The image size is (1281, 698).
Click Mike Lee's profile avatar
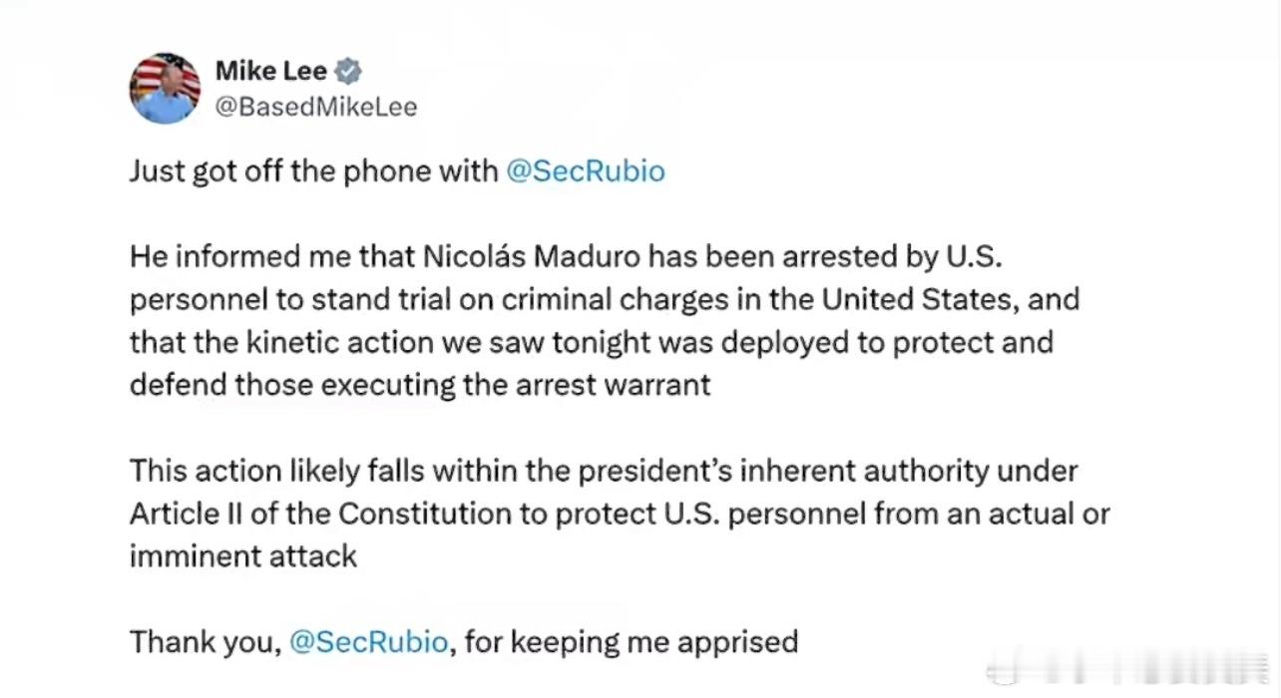pyautogui.click(x=165, y=88)
